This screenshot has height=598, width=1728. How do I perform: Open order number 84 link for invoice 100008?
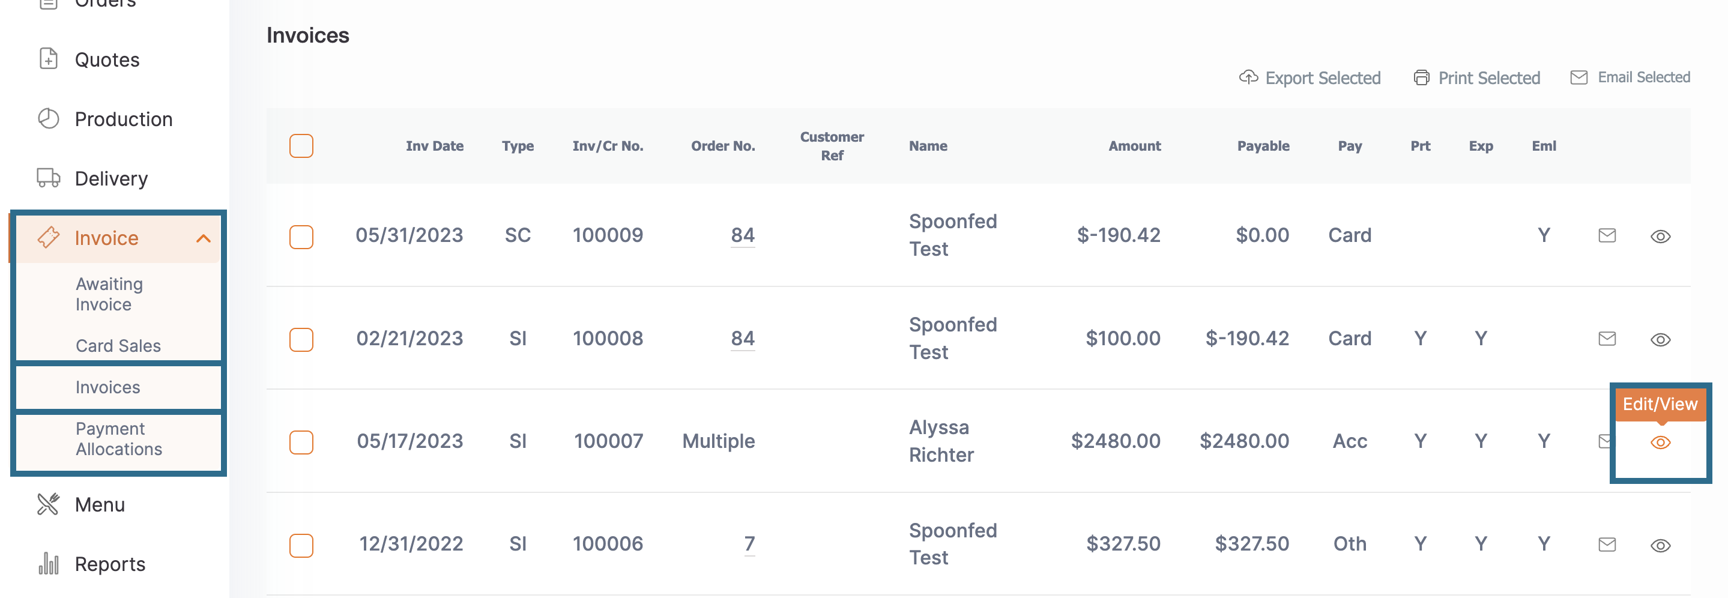[x=743, y=338]
